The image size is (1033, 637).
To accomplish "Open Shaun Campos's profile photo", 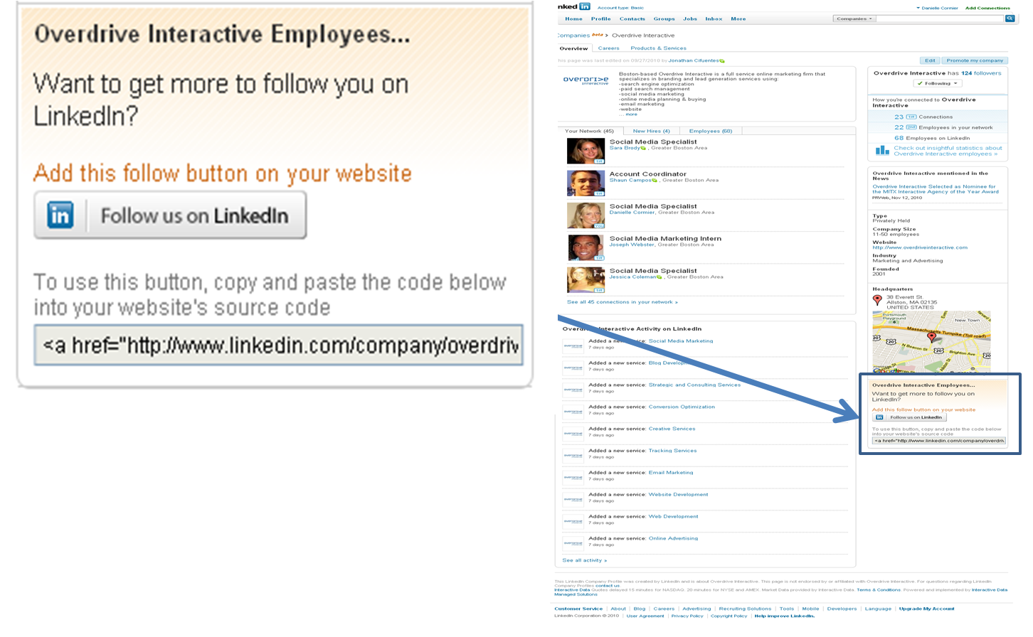I will 586,183.
